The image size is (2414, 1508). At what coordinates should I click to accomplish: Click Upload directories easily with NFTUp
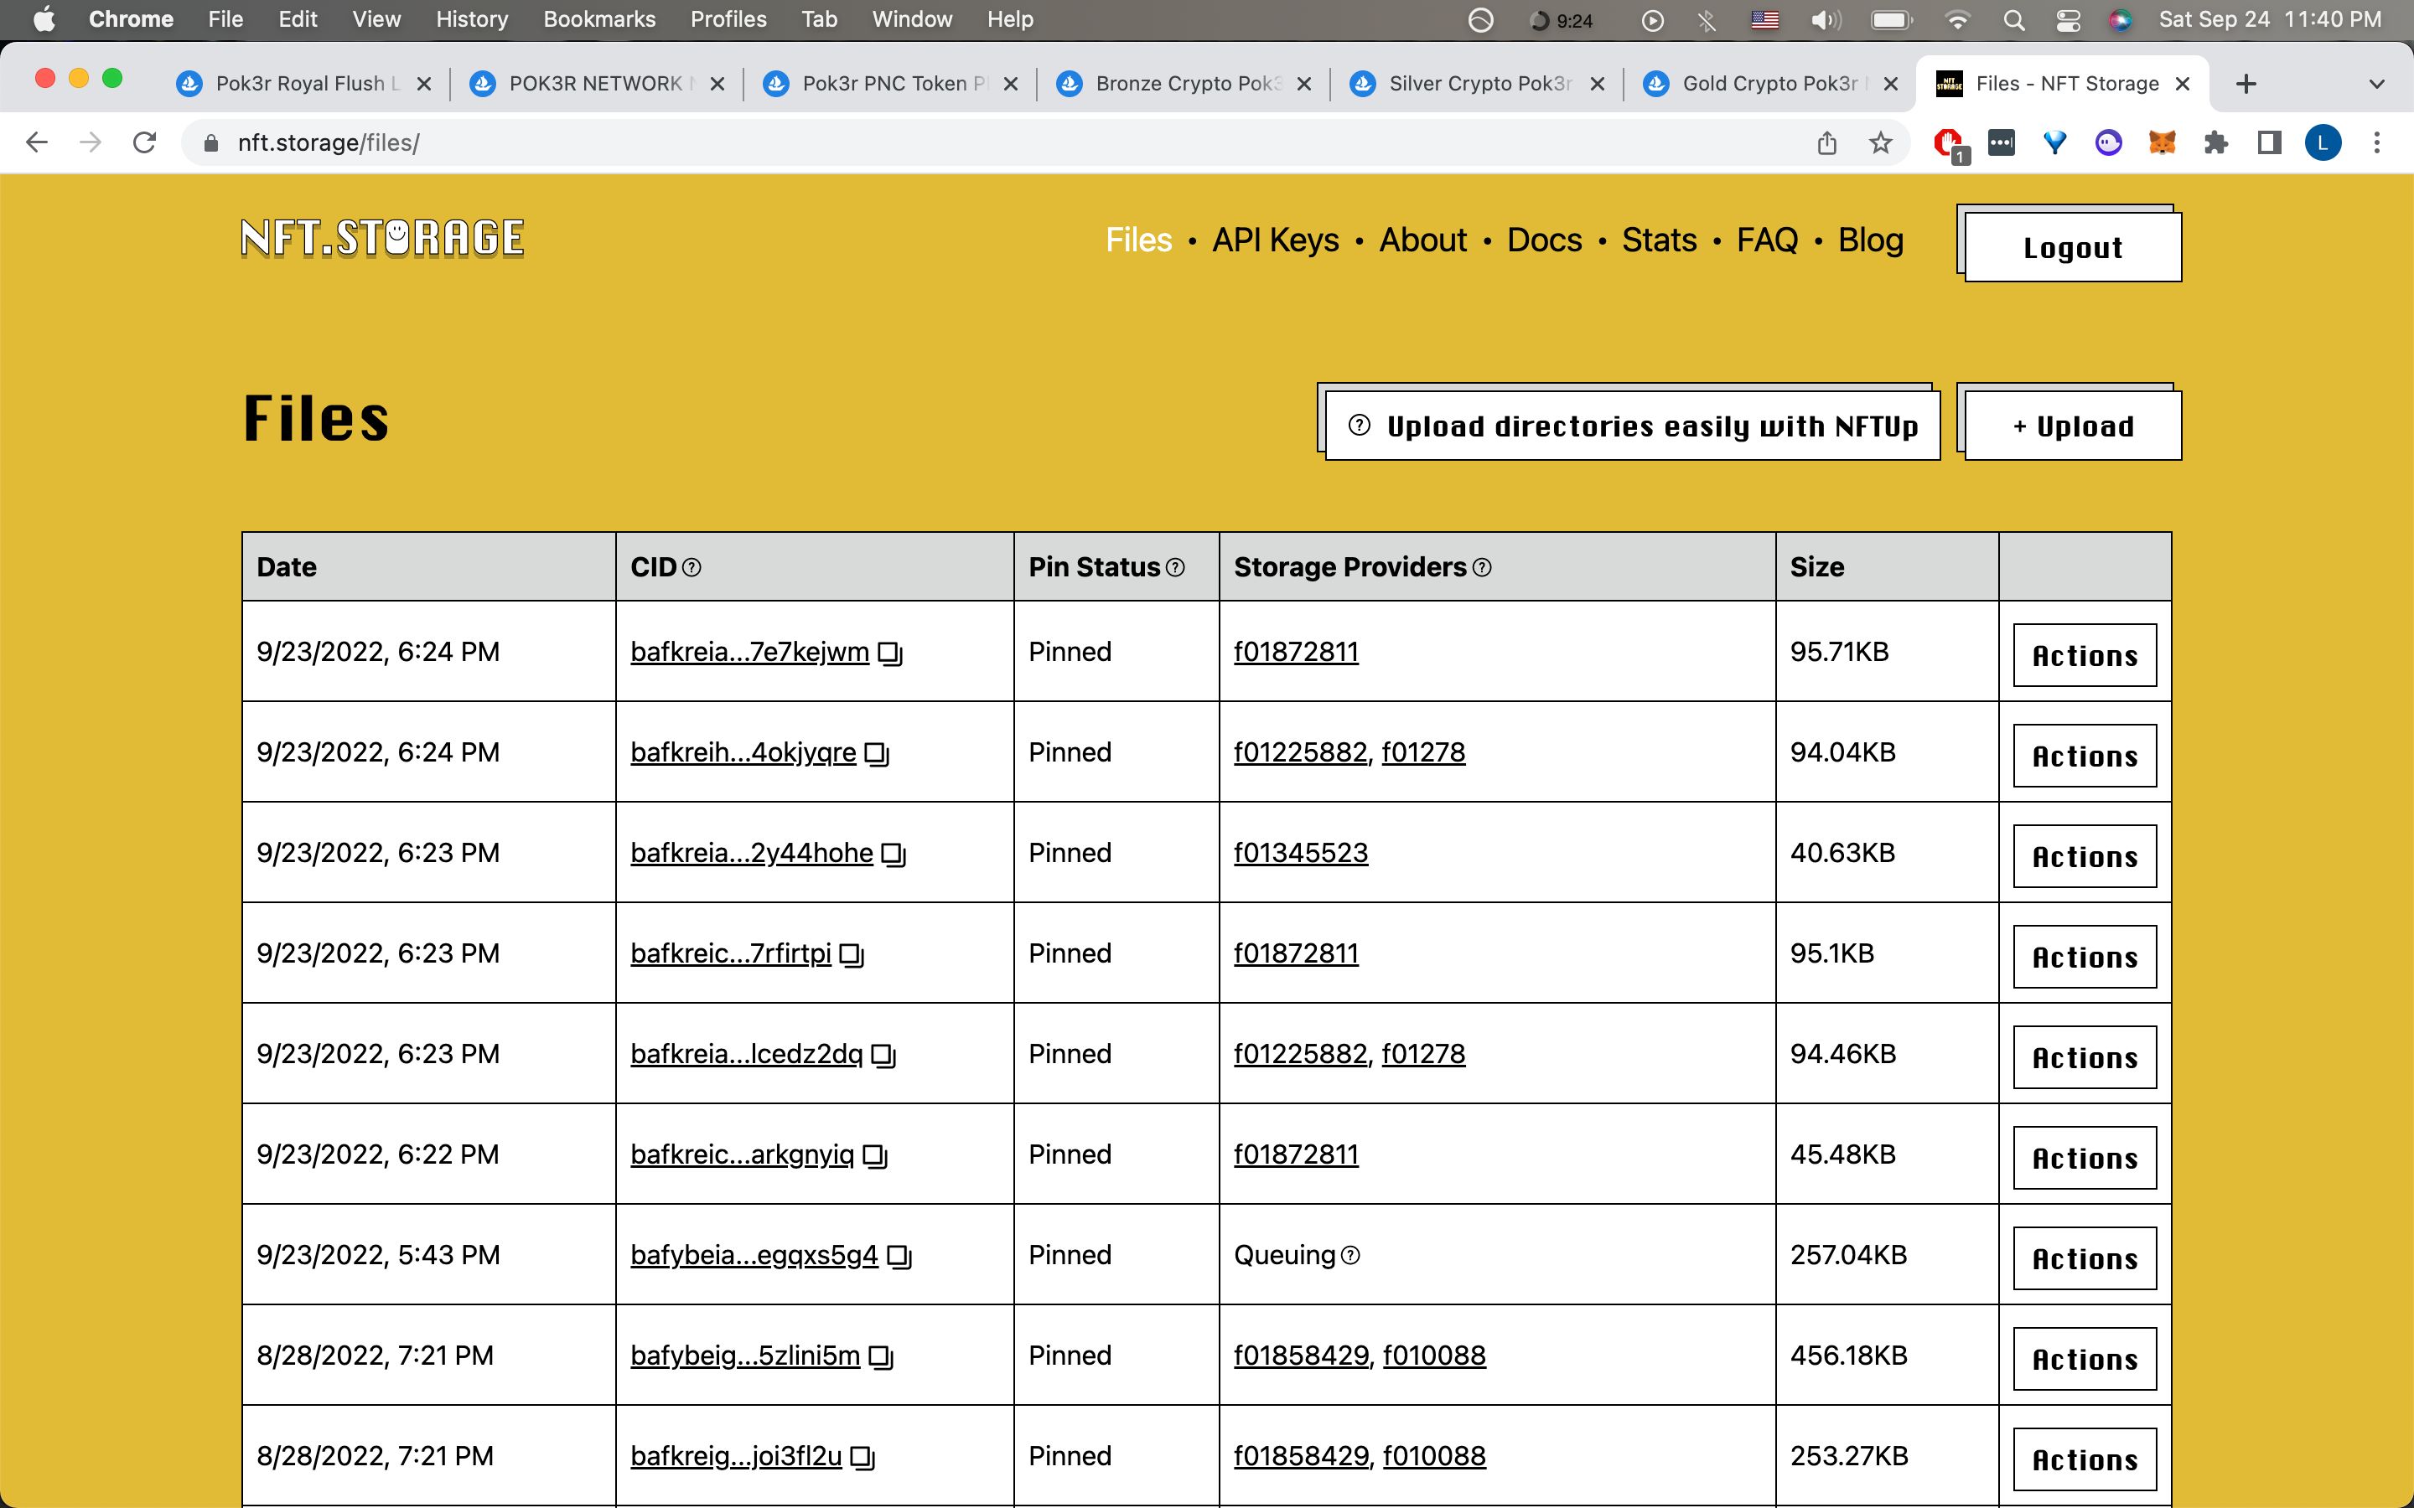[1632, 426]
